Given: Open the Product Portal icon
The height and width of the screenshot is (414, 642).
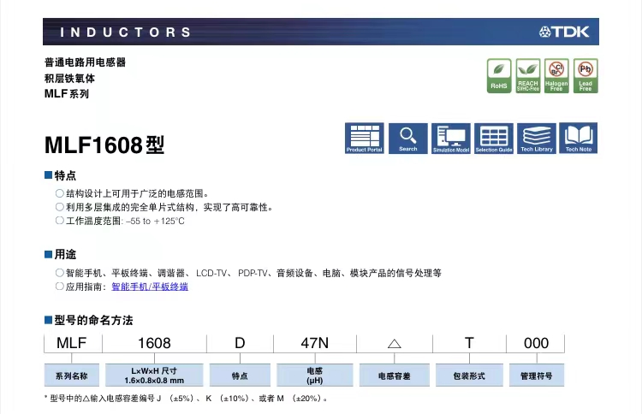Looking at the screenshot, I should tap(364, 138).
